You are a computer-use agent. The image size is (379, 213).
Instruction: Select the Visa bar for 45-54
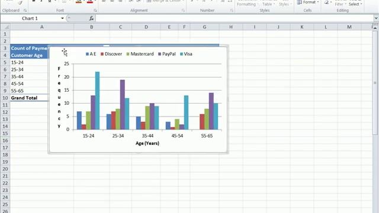point(186,112)
